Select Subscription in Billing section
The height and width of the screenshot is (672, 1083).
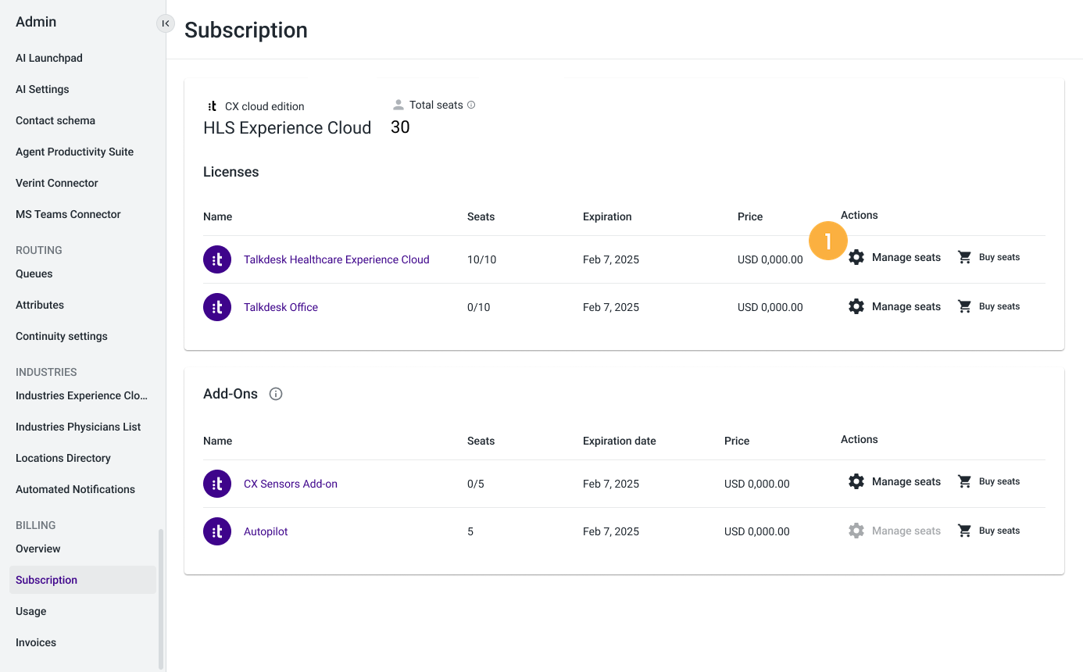[x=83, y=580]
